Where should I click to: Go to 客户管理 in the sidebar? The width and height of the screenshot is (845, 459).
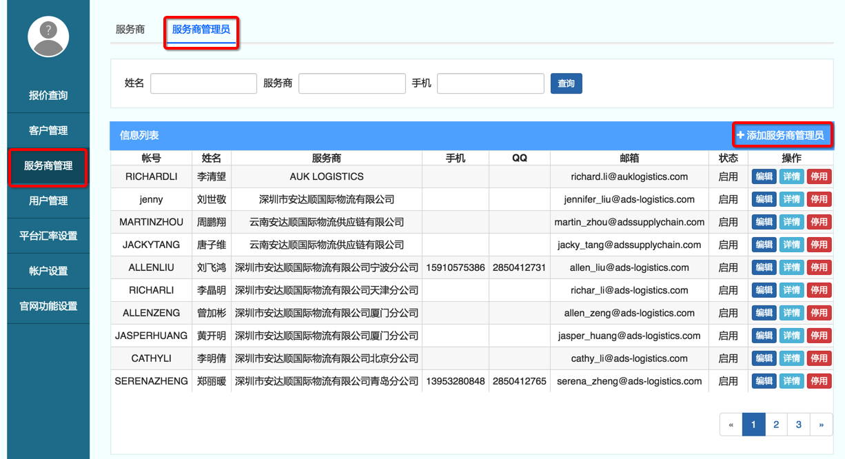coord(48,130)
